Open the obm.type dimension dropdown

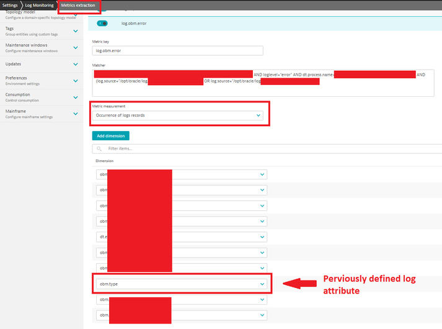click(181, 284)
